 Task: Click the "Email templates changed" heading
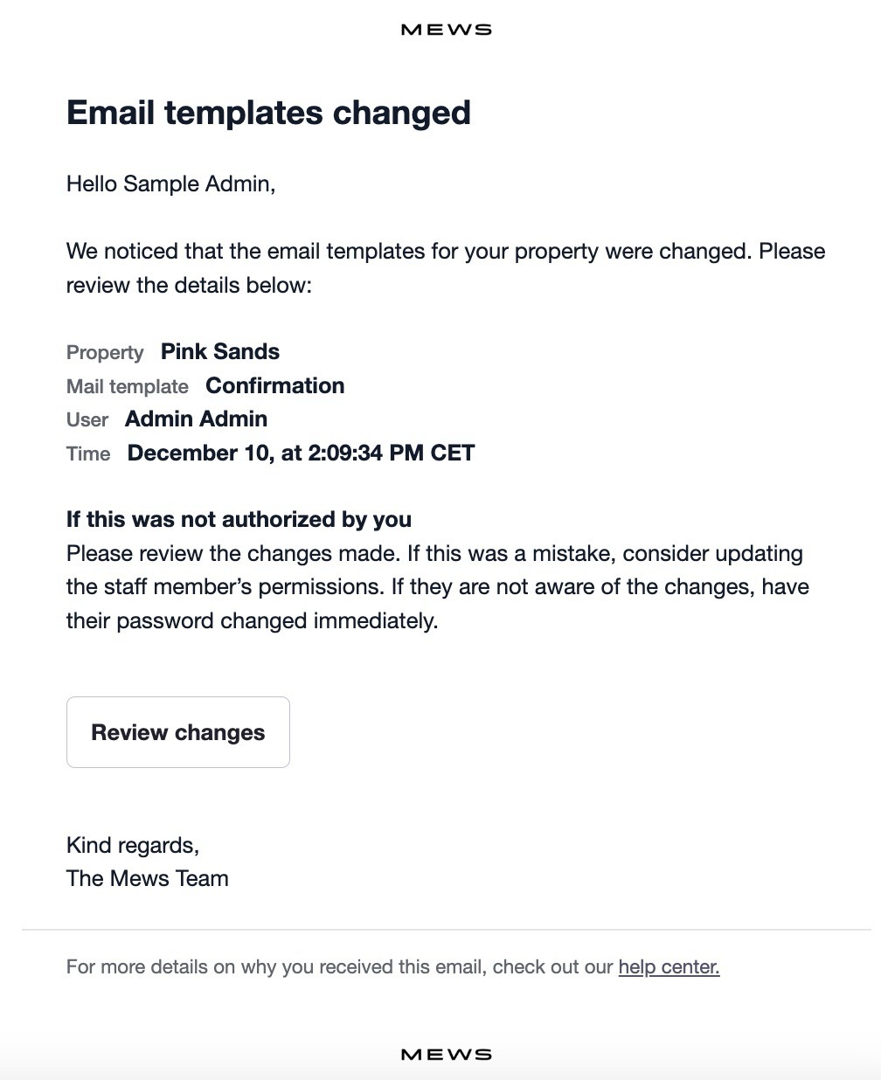(x=268, y=113)
